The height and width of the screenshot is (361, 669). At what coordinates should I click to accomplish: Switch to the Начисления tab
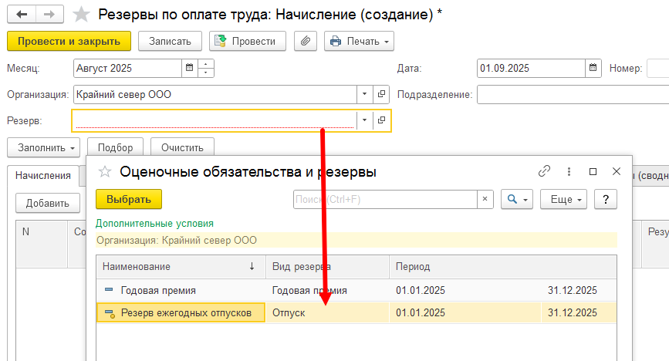pyautogui.click(x=43, y=175)
